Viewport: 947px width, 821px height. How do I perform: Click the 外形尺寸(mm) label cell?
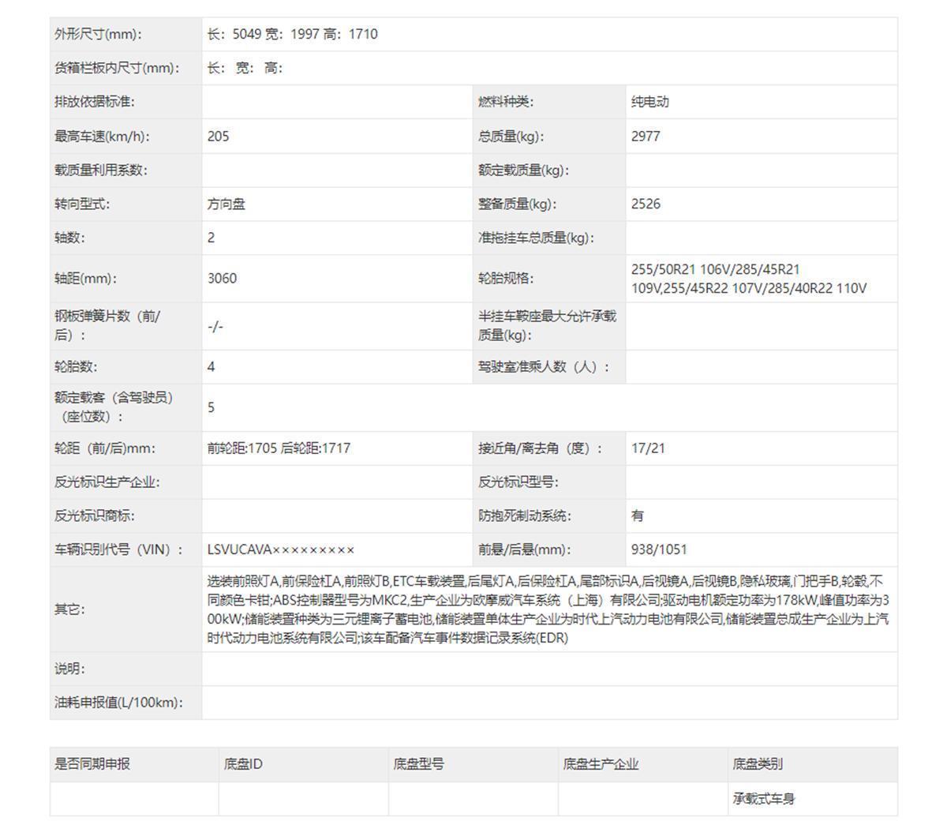point(98,35)
